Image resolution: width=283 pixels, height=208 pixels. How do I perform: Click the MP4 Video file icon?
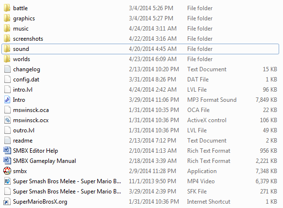[x=7, y=181]
